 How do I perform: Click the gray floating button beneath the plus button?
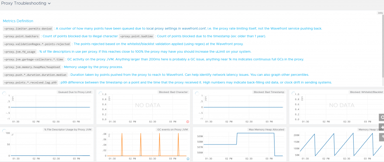tap(382, 137)
